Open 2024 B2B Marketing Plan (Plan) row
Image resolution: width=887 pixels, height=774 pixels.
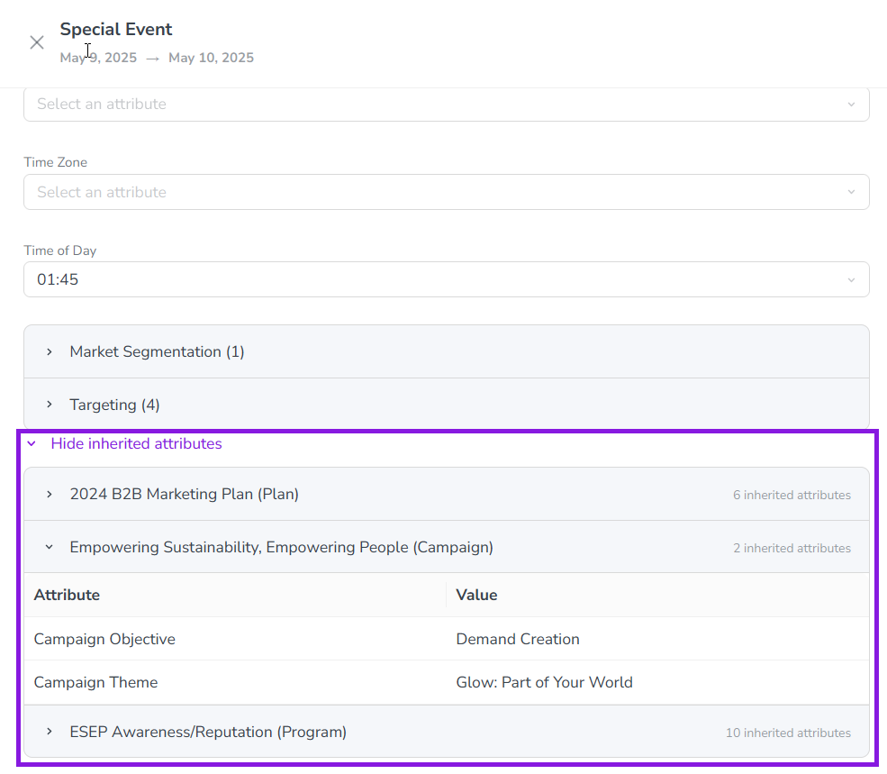447,495
